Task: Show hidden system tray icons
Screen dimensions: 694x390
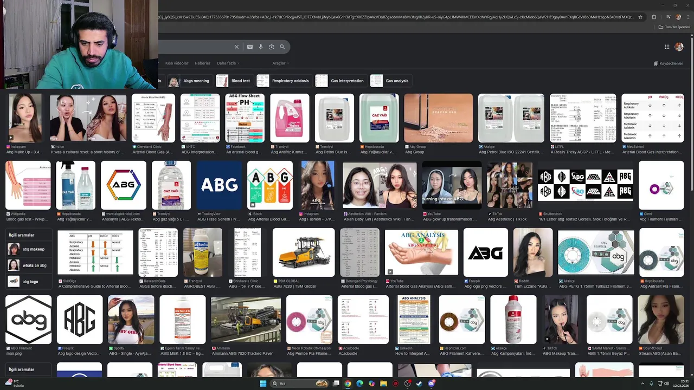Action: pos(644,383)
